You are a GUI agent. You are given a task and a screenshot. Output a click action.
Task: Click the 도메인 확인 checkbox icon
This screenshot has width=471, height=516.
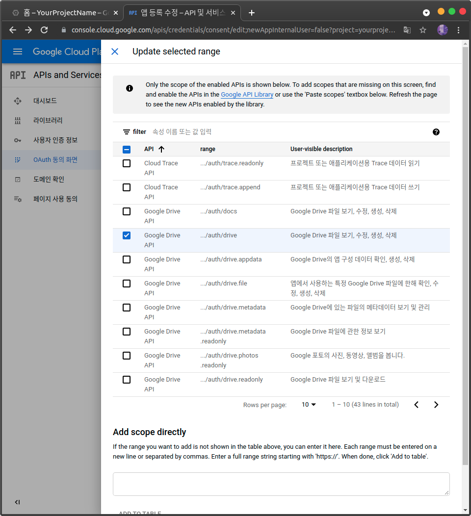pos(18,180)
